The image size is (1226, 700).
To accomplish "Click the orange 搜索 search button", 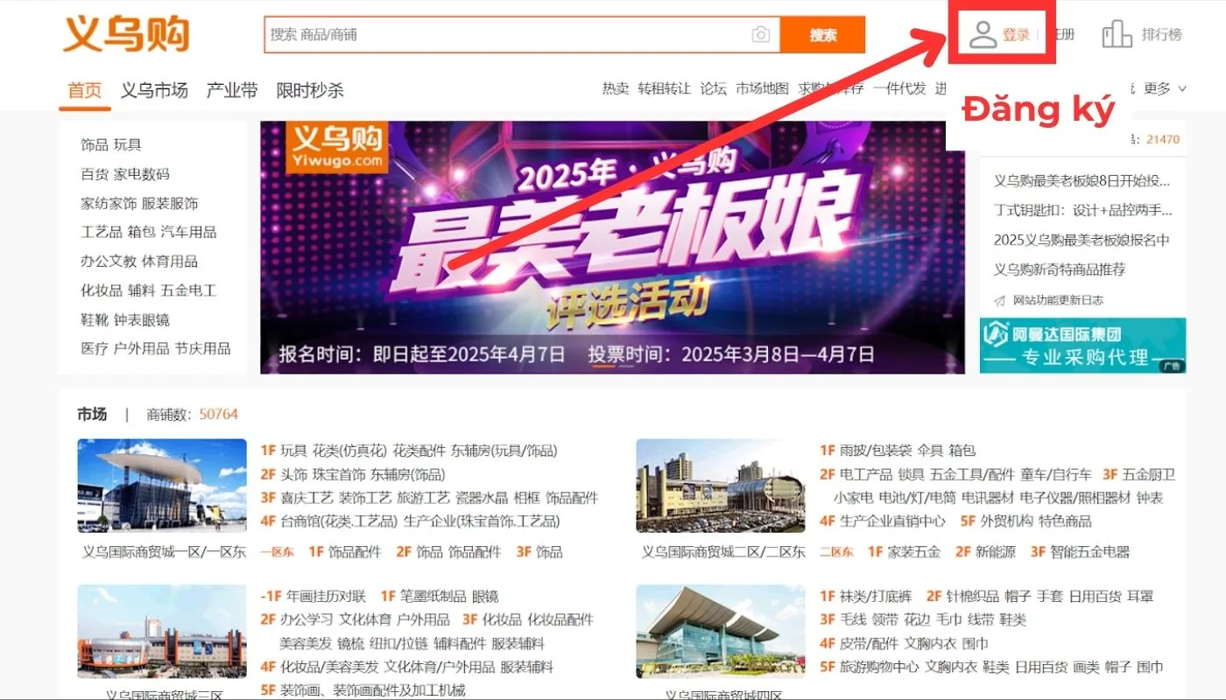I will [822, 35].
